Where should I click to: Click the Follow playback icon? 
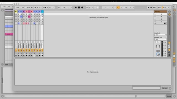pos(59,7)
